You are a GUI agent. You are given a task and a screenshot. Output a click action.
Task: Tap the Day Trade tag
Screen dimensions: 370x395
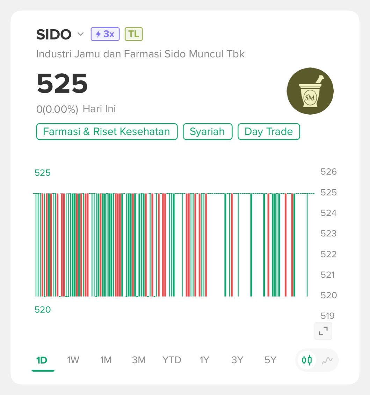pos(269,132)
